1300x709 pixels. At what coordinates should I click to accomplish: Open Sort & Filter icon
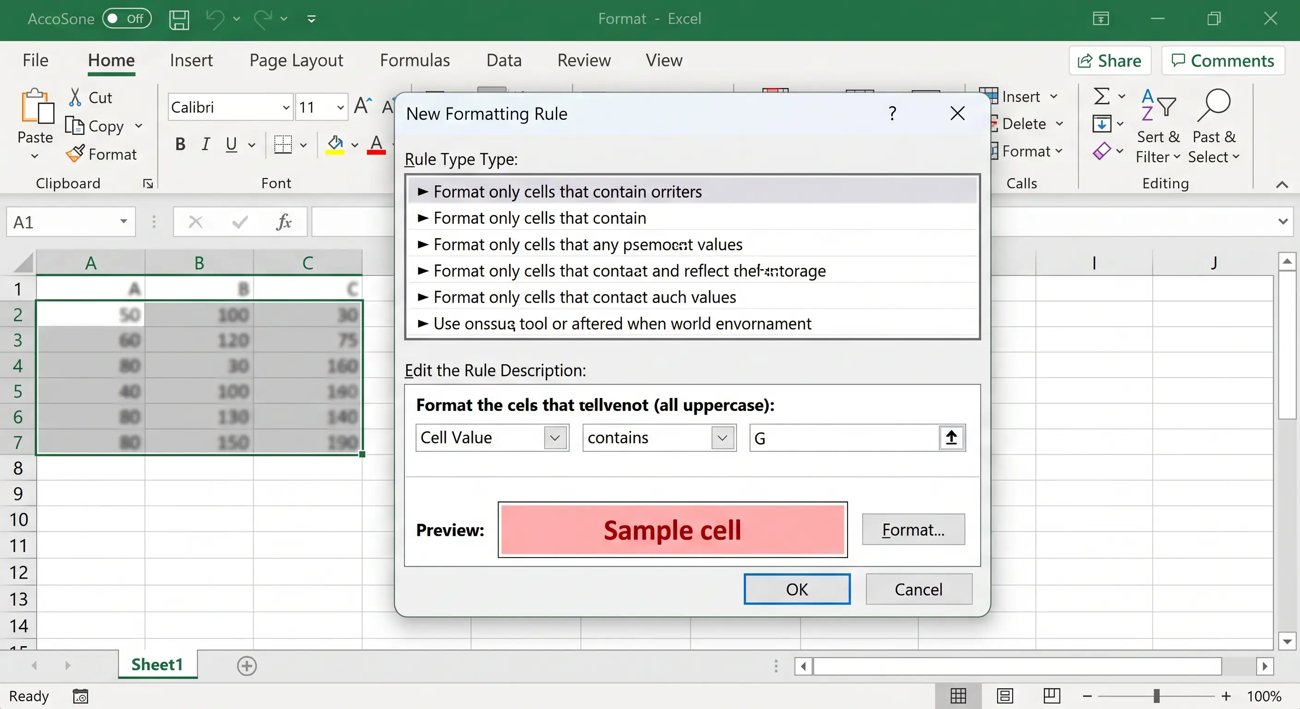1158,105
